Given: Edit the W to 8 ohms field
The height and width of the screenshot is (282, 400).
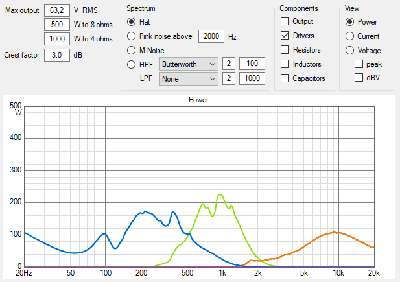Looking at the screenshot, I should tap(57, 25).
